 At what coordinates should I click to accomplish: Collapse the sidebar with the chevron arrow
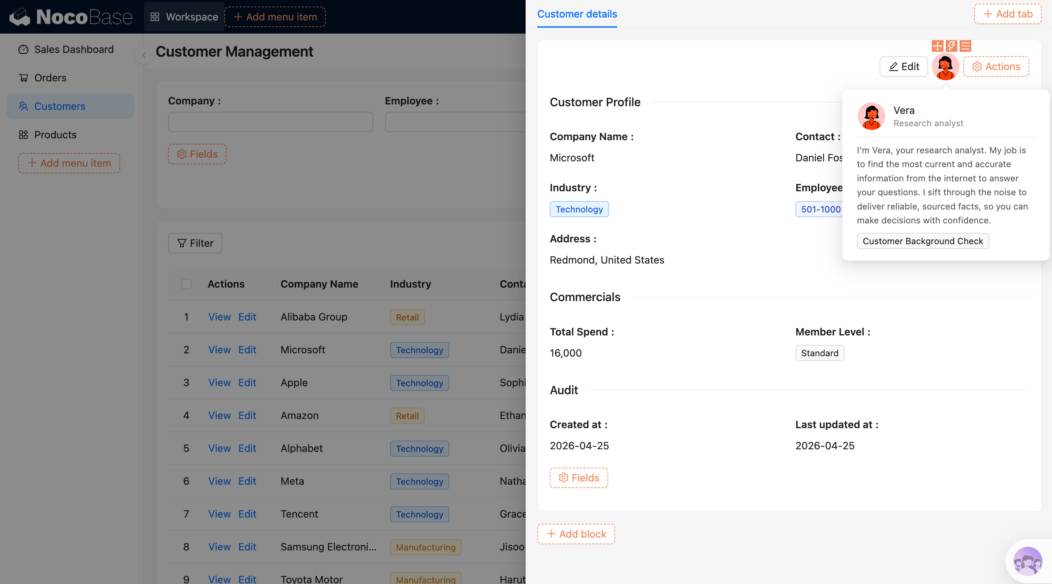pyautogui.click(x=144, y=55)
